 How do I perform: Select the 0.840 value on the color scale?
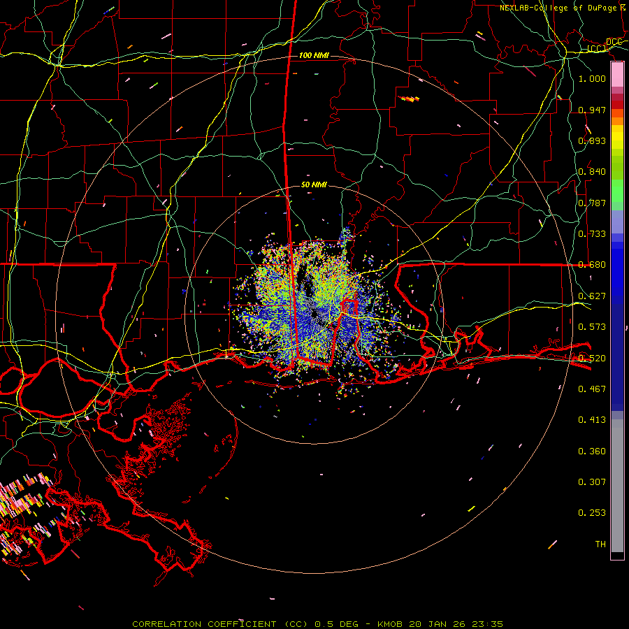tap(592, 172)
